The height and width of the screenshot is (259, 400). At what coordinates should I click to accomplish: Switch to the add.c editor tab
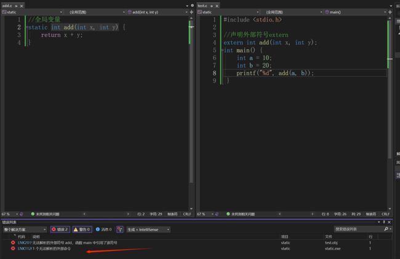click(7, 6)
